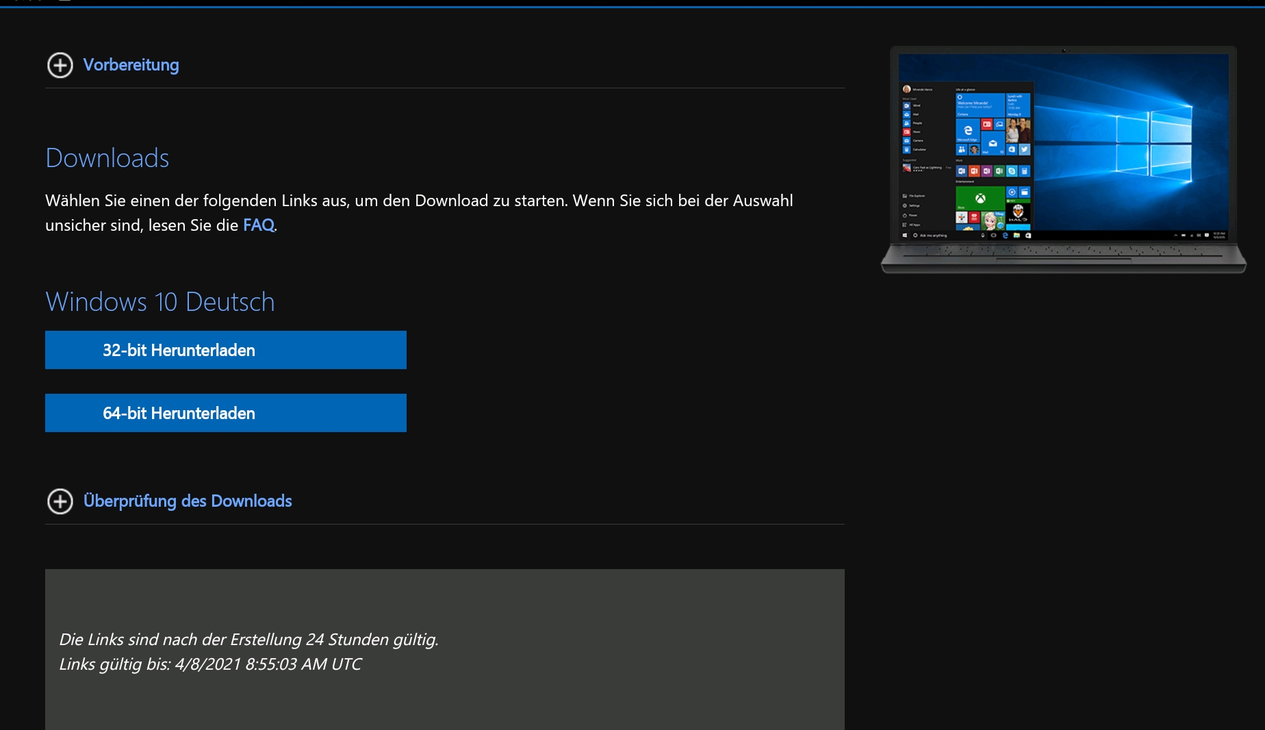Click the Windows 10 Deutsch heading
This screenshot has height=730, width=1265.
click(x=160, y=302)
